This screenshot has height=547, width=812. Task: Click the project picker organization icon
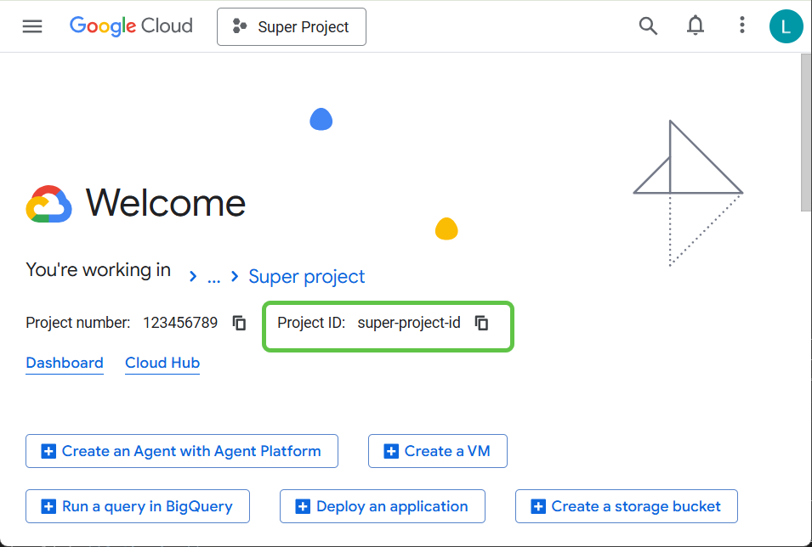tap(240, 26)
